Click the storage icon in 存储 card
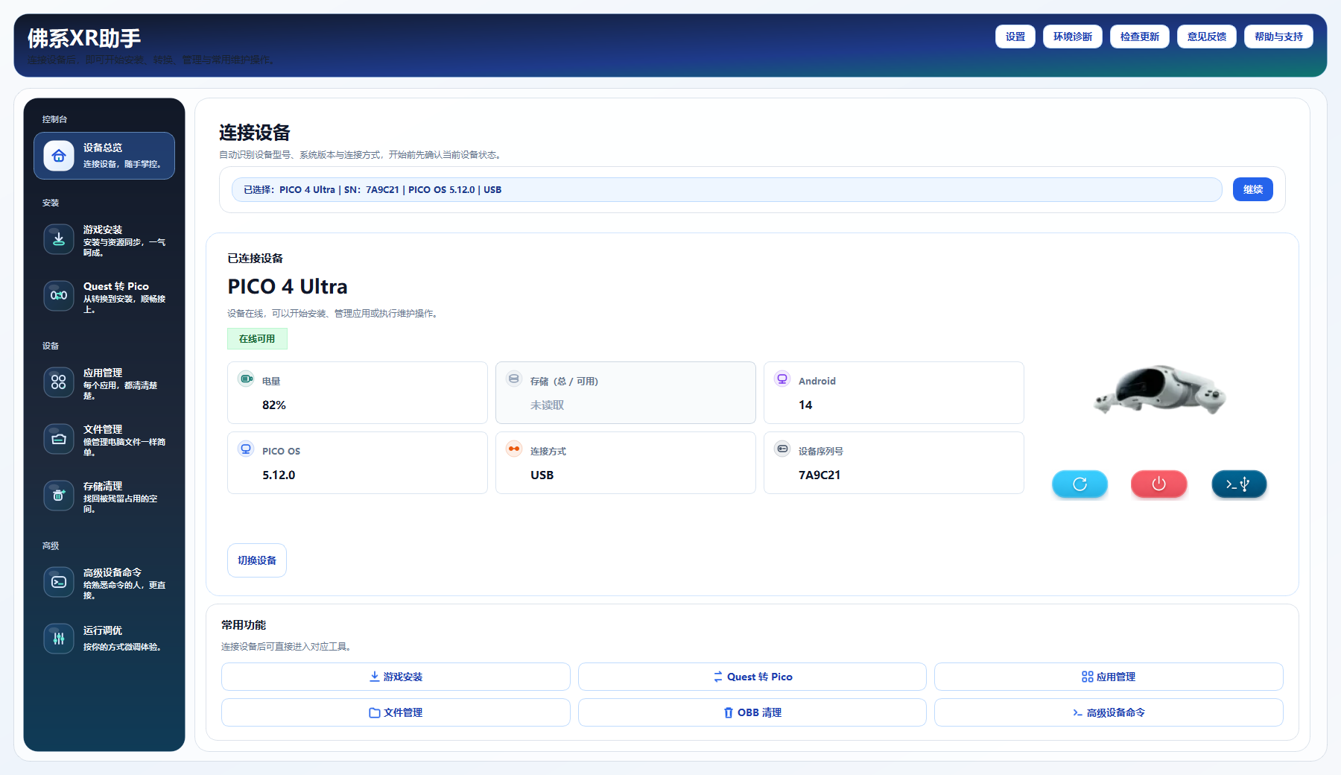1341x775 pixels. pos(514,379)
